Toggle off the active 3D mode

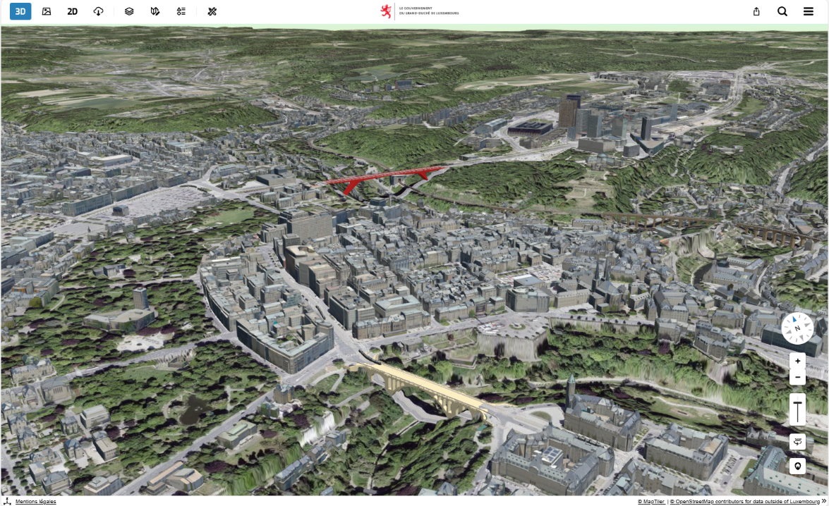pos(20,11)
